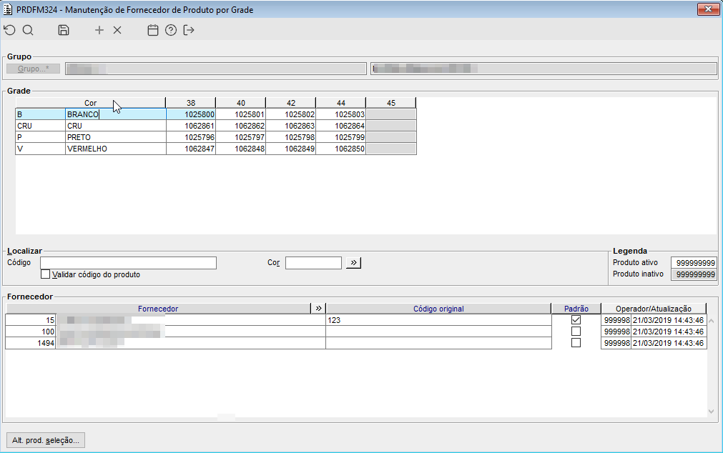Click product code 1025800

191,114
